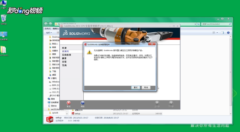Minimize the Explorer window
This screenshot has height=132, width=240.
[x=218, y=19]
